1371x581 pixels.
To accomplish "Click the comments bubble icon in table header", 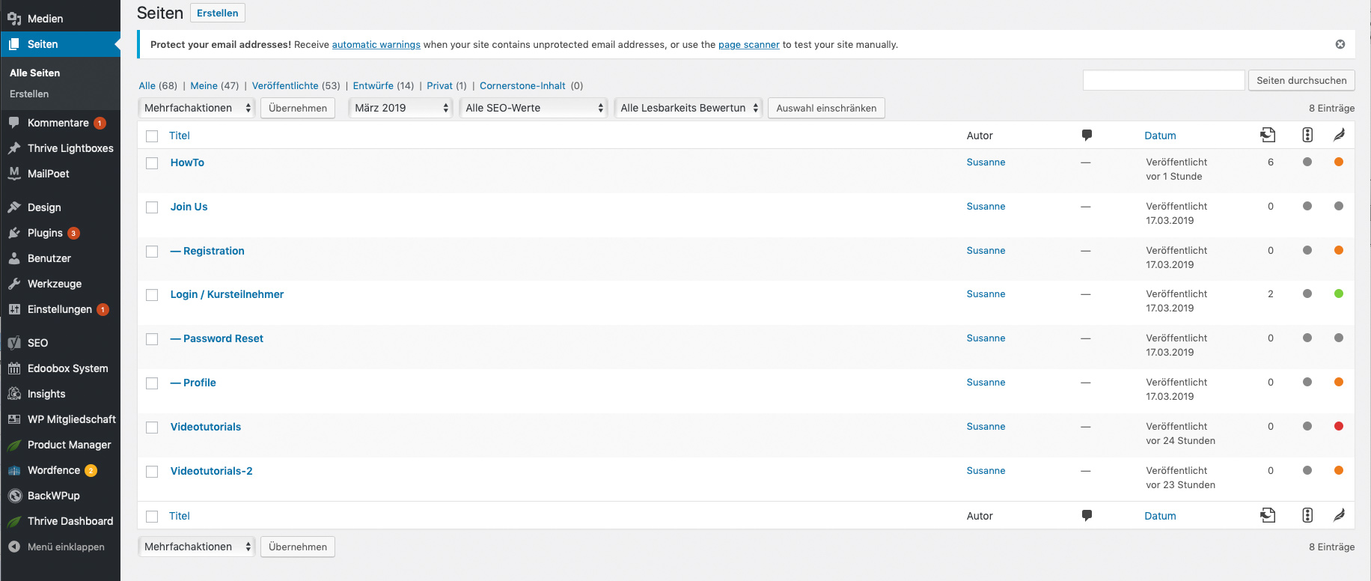I will 1087,136.
